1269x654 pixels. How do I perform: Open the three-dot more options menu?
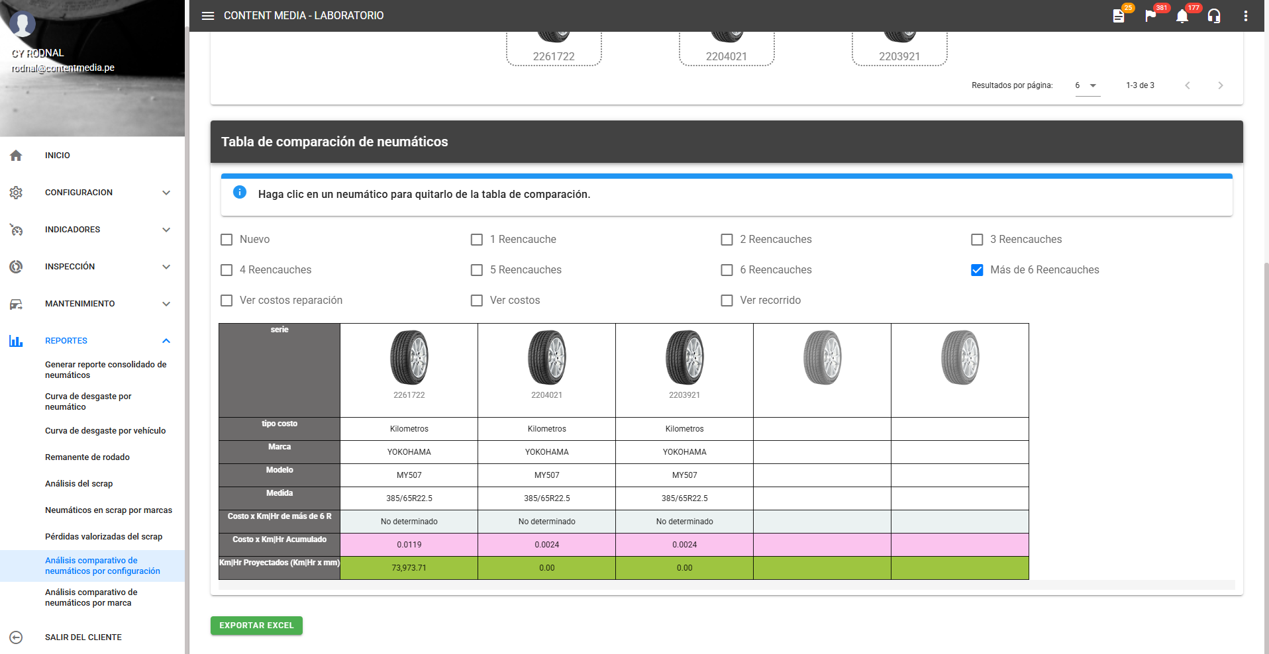click(x=1246, y=16)
